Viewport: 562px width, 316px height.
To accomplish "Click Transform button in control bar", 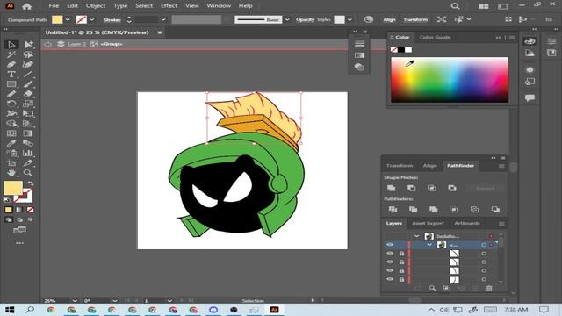I will pos(415,19).
